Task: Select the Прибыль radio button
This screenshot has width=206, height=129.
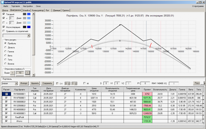Action: pyautogui.click(x=5, y=43)
